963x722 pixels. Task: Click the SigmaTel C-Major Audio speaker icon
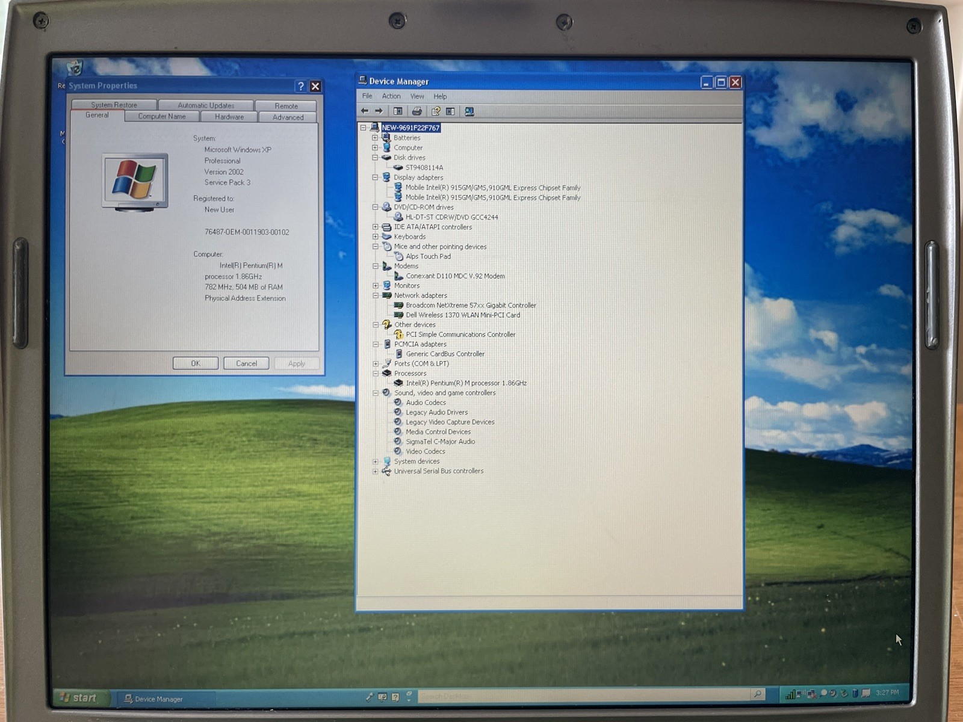[398, 442]
